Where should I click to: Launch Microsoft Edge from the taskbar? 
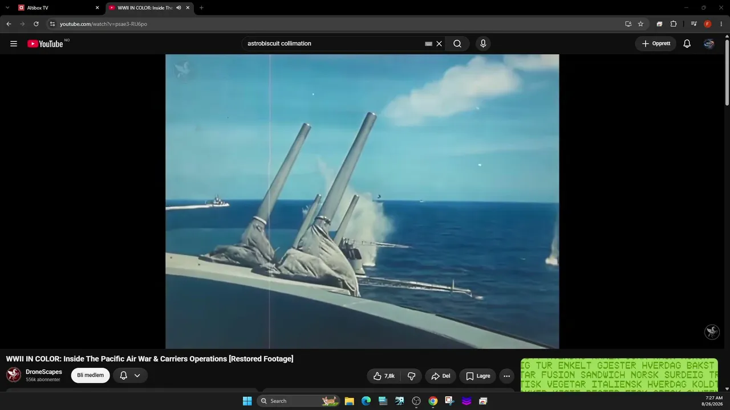pyautogui.click(x=366, y=401)
